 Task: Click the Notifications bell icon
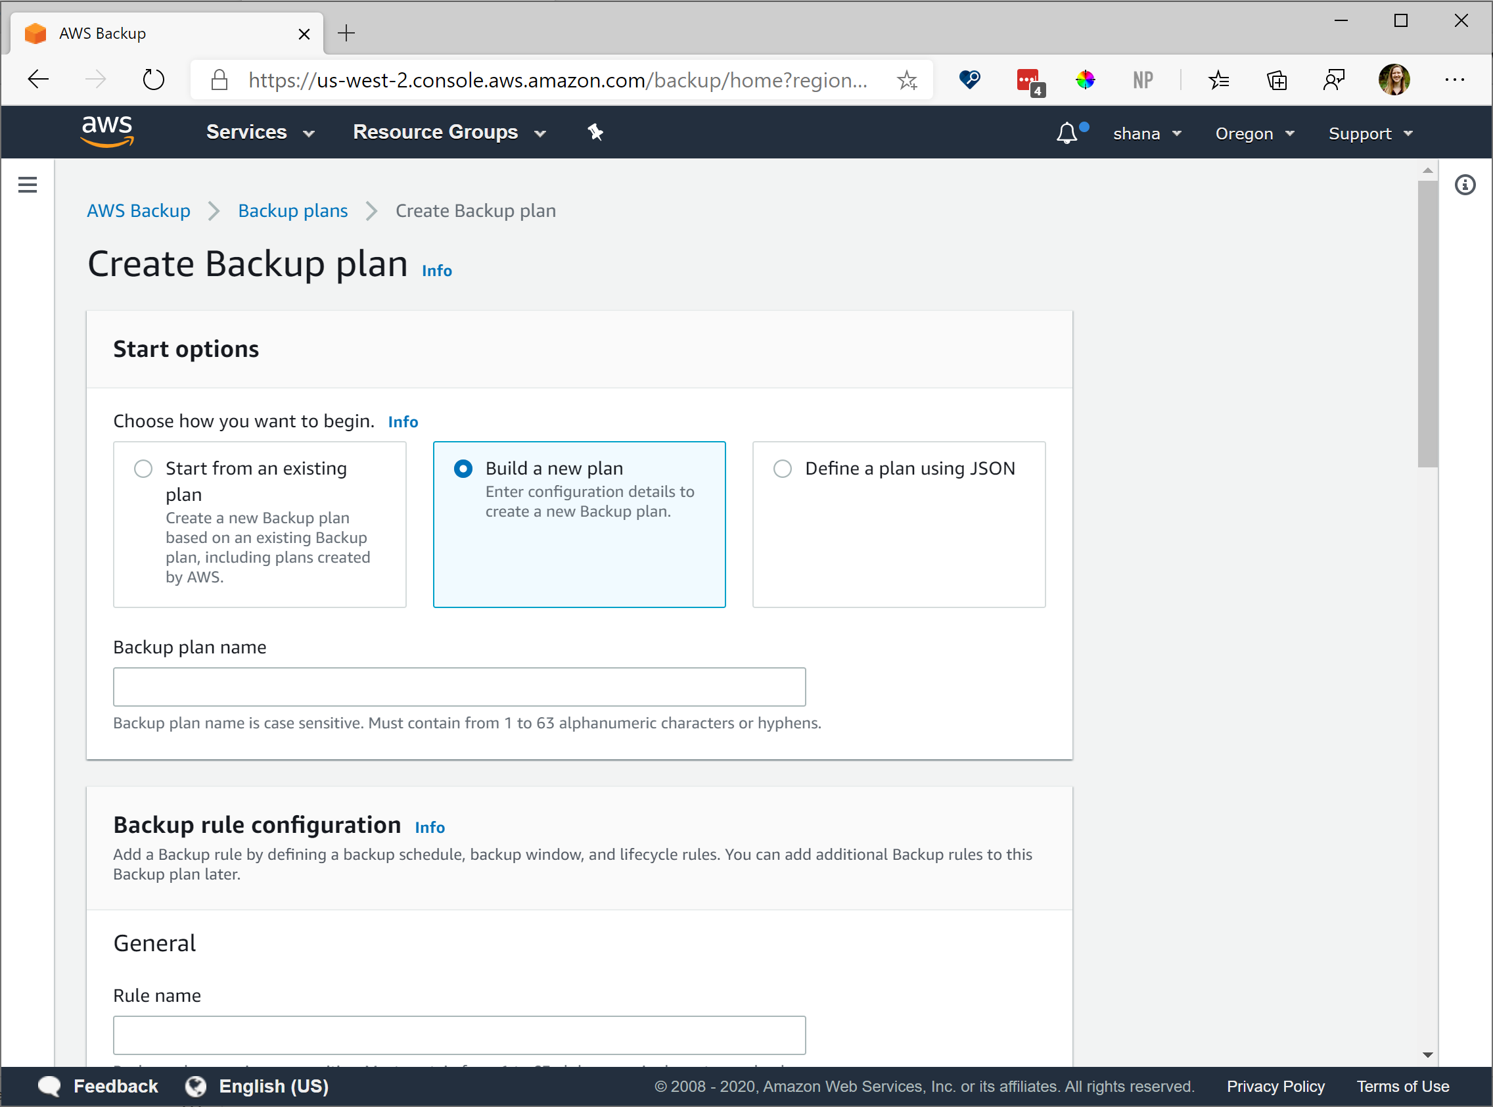pos(1068,133)
